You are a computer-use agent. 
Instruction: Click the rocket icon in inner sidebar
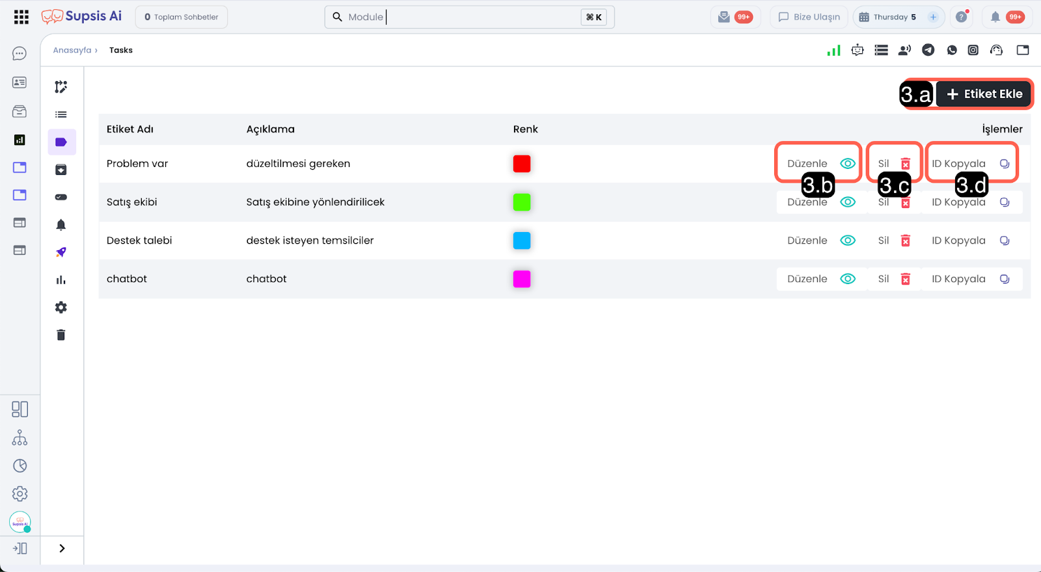[61, 252]
